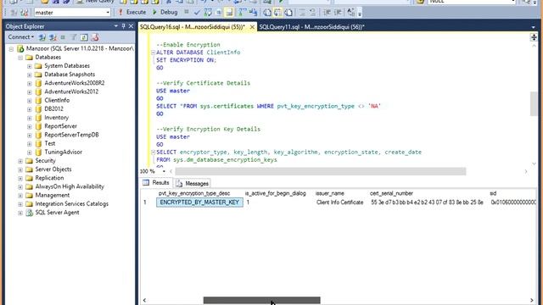This screenshot has width=543, height=305.
Task: Select the TuningAdvisor database
Action: pos(63,152)
